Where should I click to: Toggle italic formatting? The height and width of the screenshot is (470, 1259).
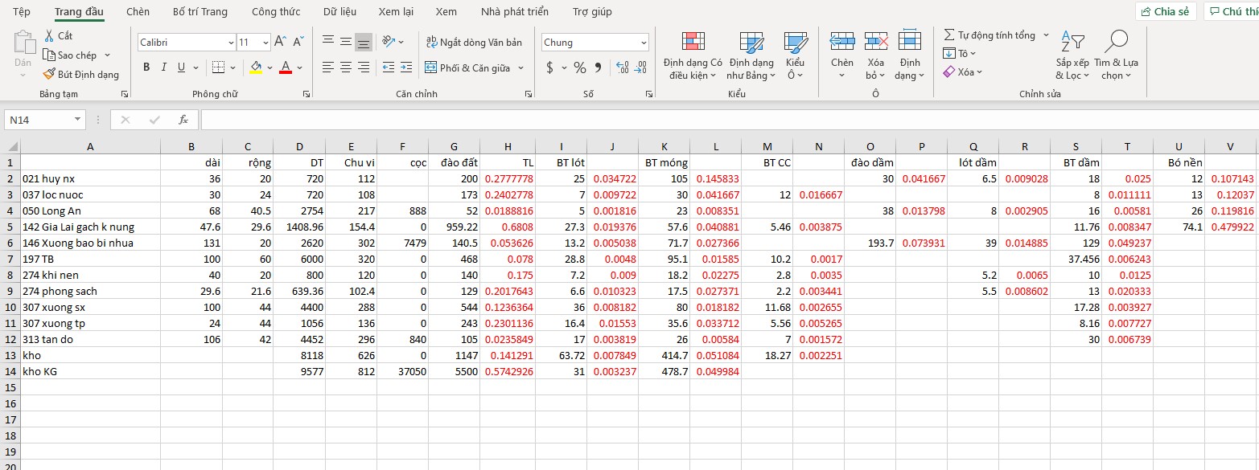tap(164, 67)
